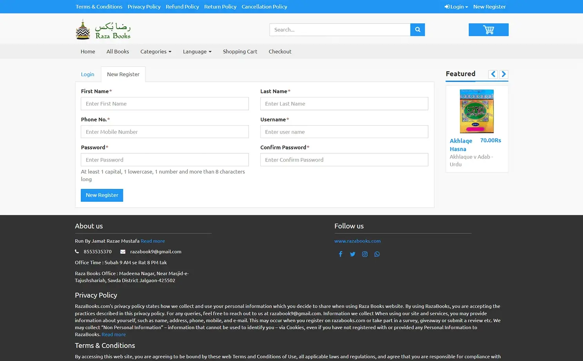Screen dimensions: 583x361
Task: Click the next arrow on Featured carousel
Action: (503, 74)
